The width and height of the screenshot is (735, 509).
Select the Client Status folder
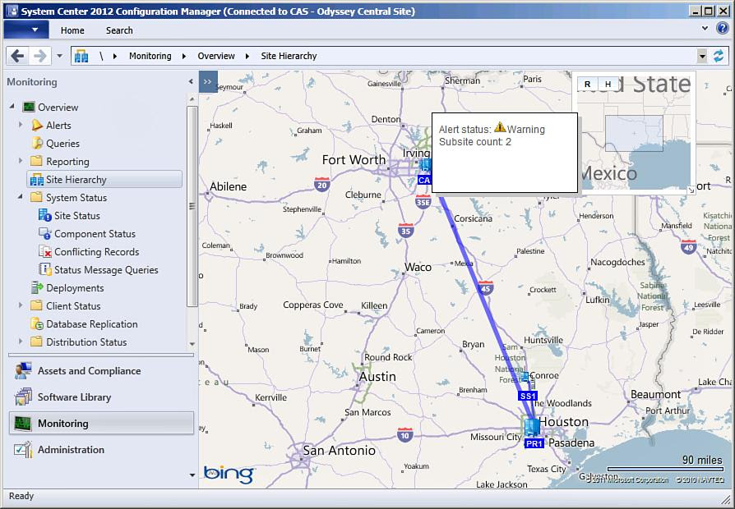pyautogui.click(x=73, y=306)
